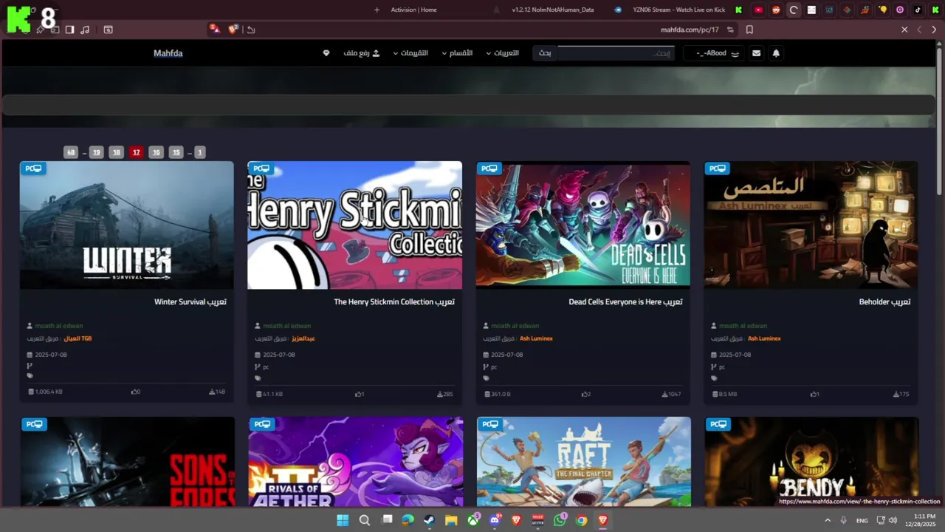This screenshot has width=945, height=532.
Task: Open the Winter Survival تعريب title link
Action: coord(190,301)
